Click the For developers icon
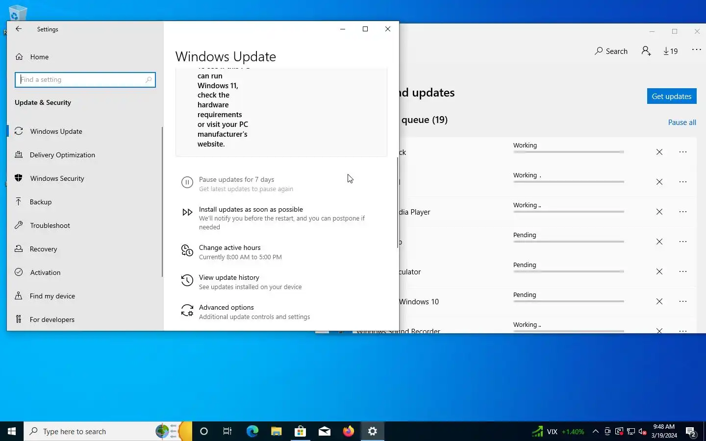706x441 pixels. (x=19, y=319)
